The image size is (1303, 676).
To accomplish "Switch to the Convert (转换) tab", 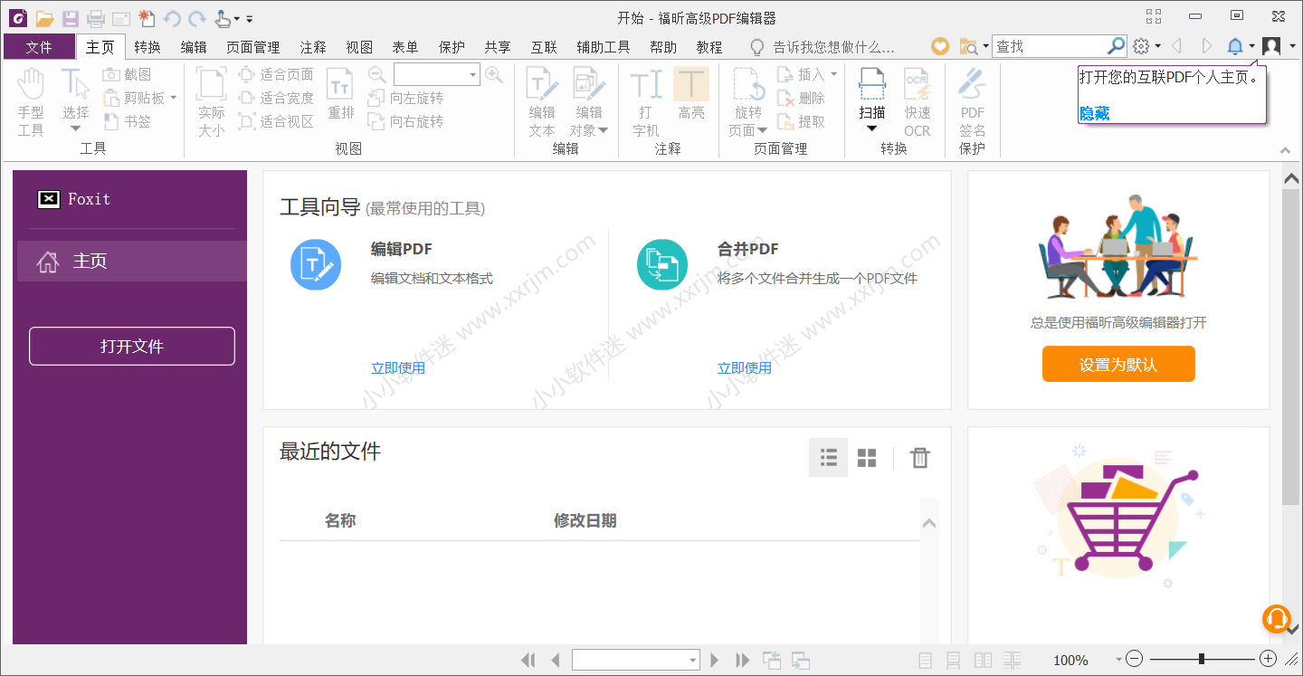I will click(147, 47).
